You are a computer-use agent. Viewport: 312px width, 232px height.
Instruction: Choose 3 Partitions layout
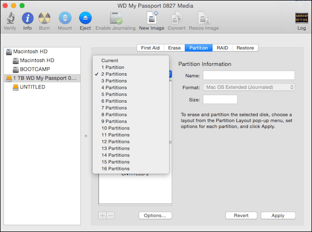point(131,81)
